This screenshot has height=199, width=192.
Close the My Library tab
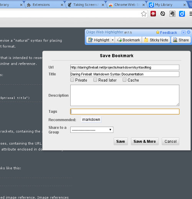[184, 5]
